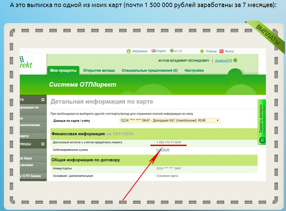
Task: Select the Мои продукты tab
Action: tap(63, 70)
